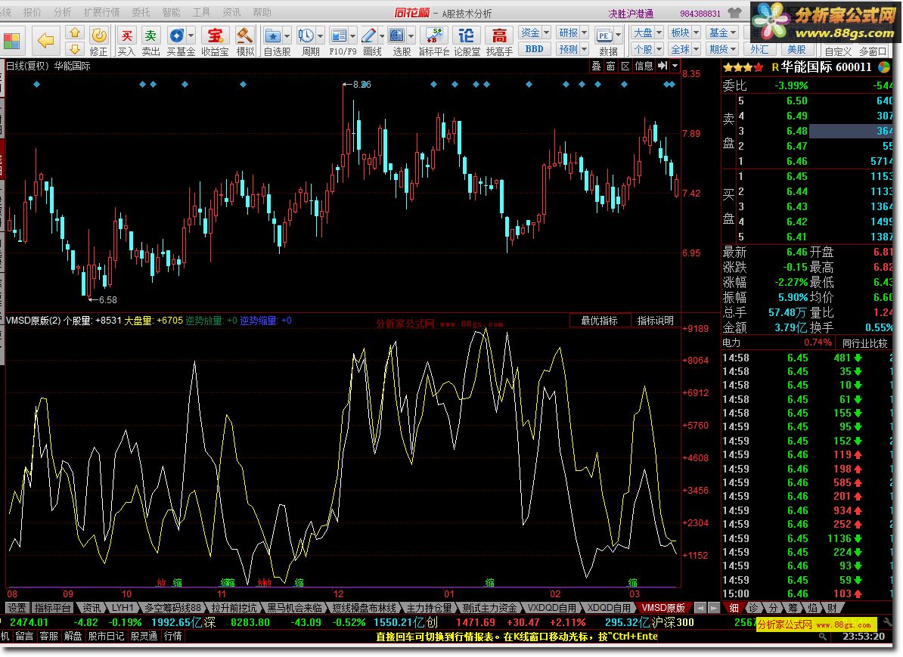Image resolution: width=903 pixels, height=657 pixels.
Task: Click the 指标说明 button
Action: click(655, 321)
